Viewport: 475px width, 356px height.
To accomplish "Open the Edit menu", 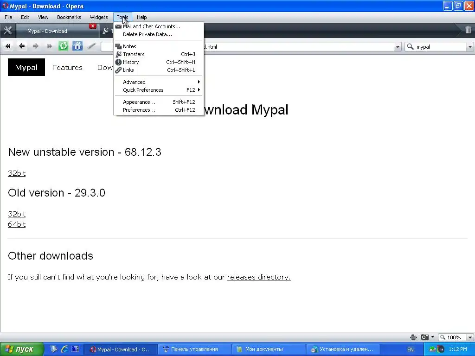I will point(25,17).
